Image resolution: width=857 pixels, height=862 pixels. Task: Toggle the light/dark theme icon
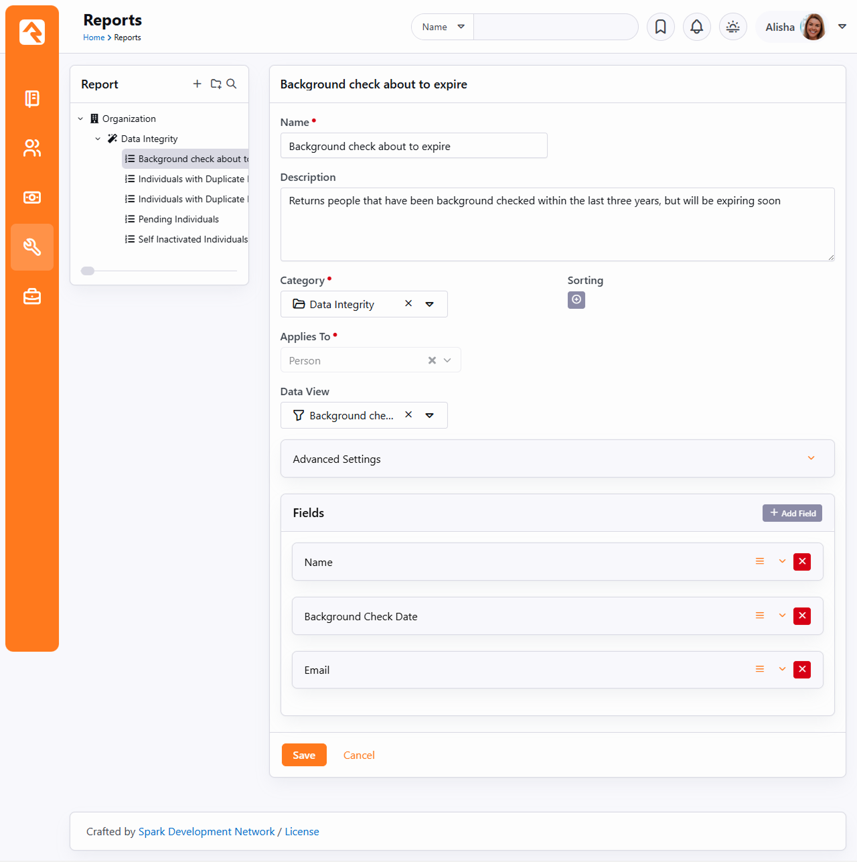[x=732, y=27]
